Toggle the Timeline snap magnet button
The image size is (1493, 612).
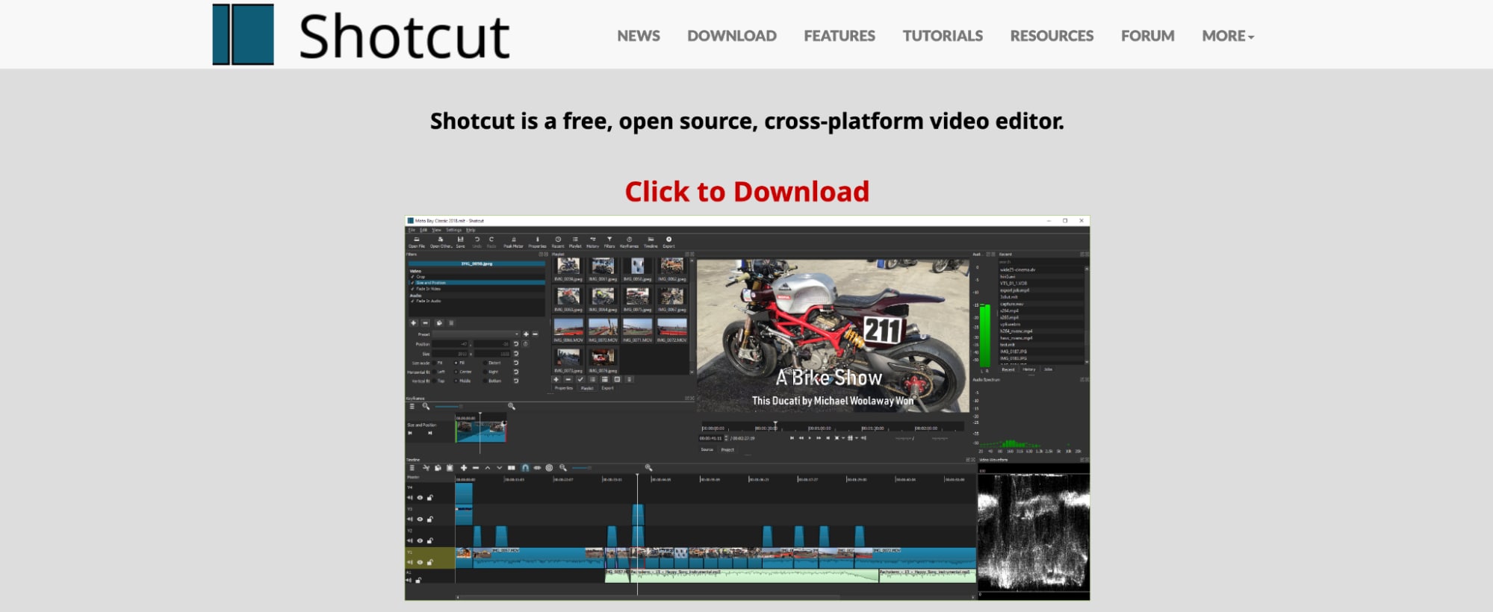[x=525, y=468]
